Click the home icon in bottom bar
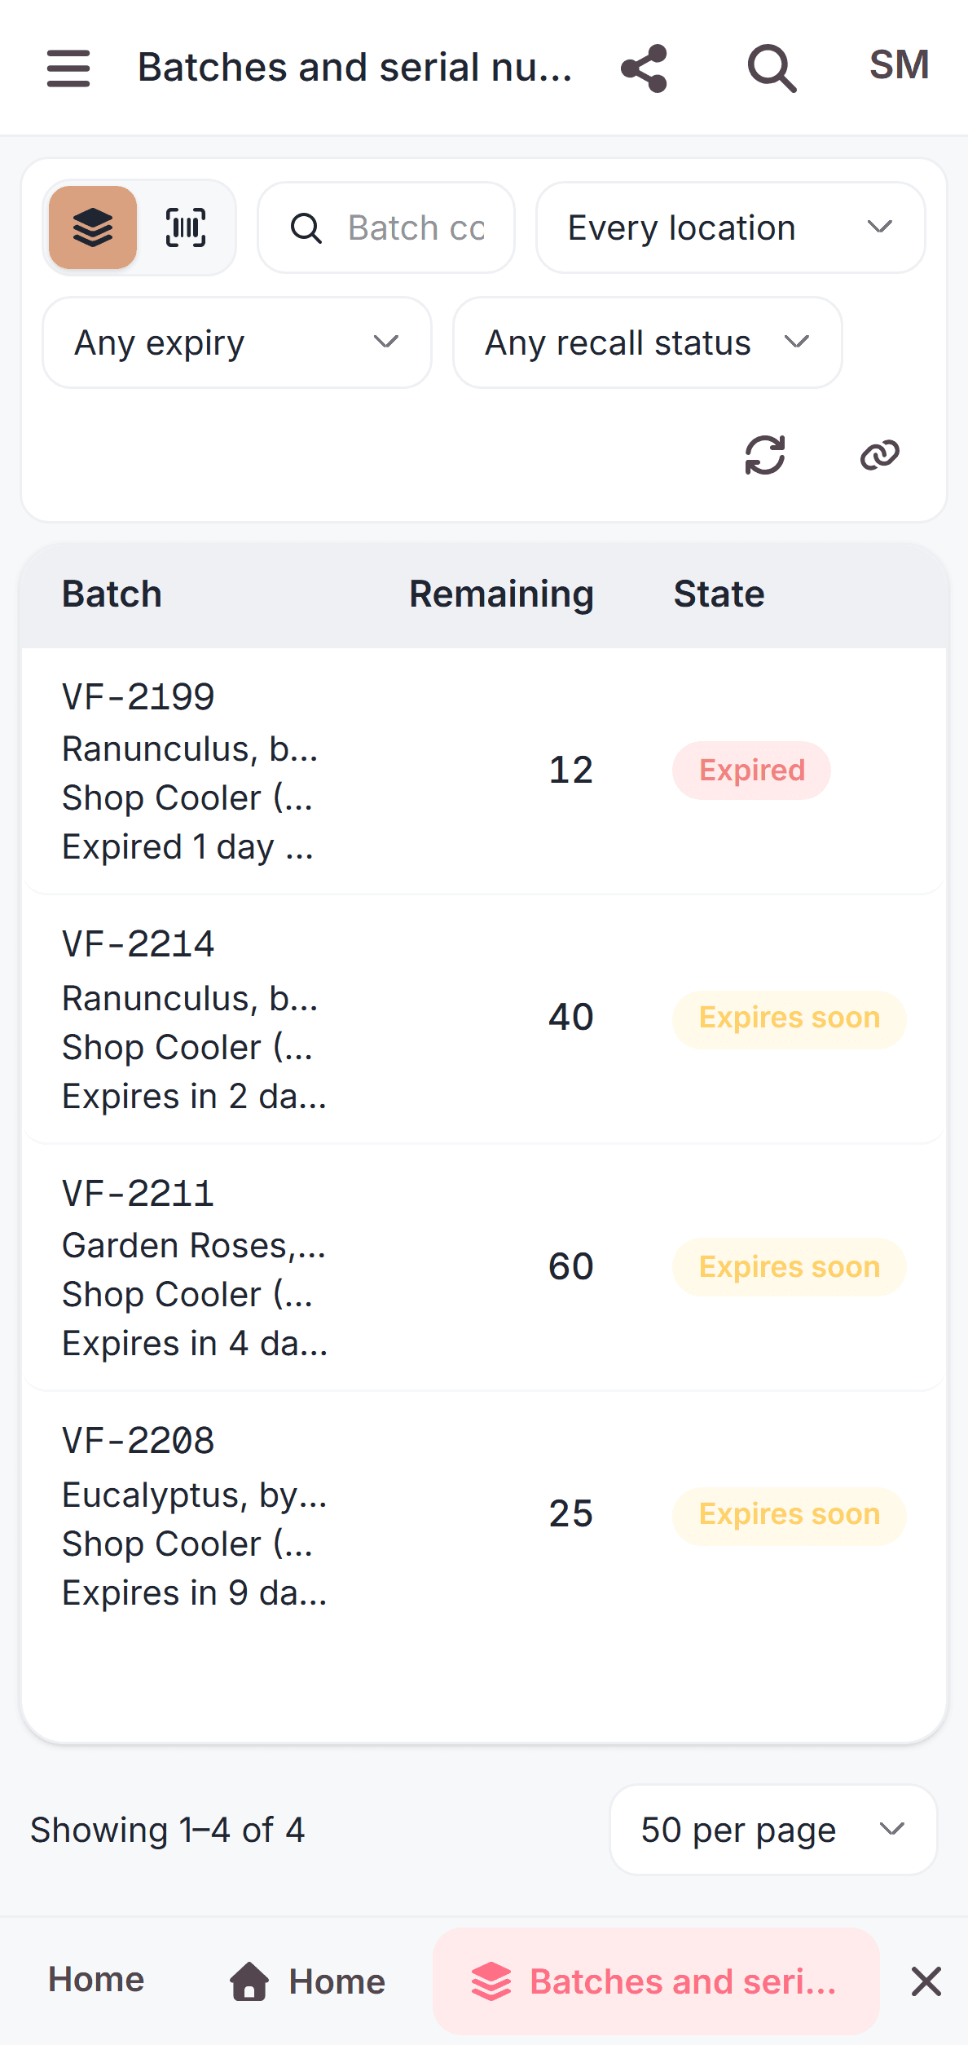The height and width of the screenshot is (2045, 968). coord(249,1981)
